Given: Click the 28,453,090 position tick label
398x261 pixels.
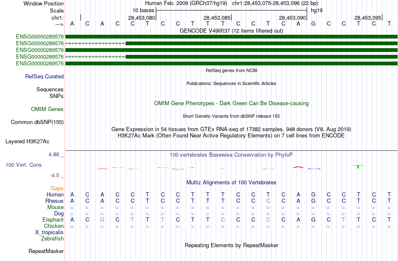Looking at the screenshot, I should pos(292,18).
